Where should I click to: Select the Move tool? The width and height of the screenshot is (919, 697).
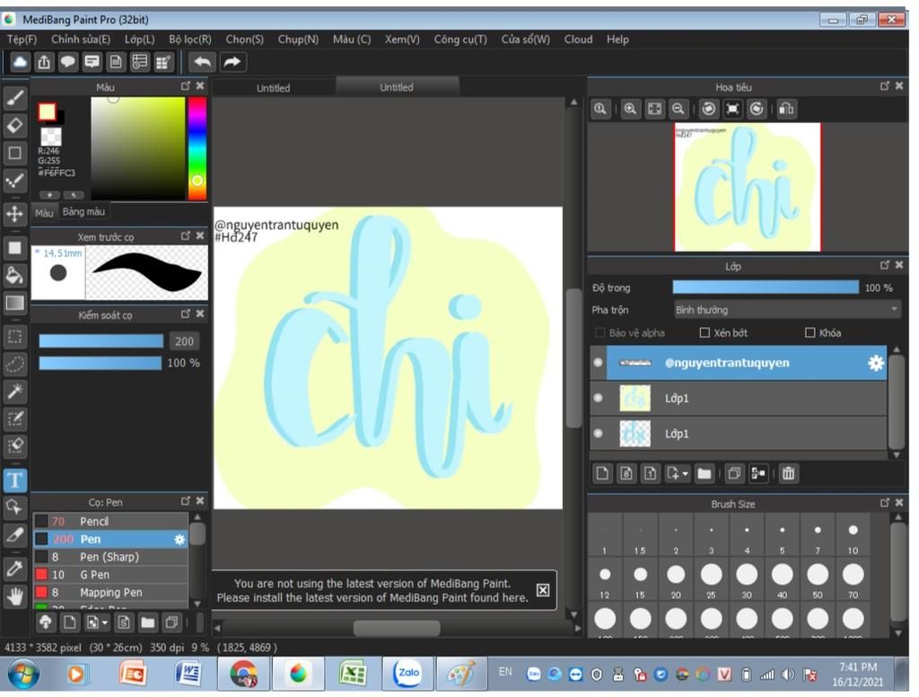click(15, 214)
